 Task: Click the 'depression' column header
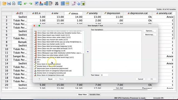[x=112, y=13]
